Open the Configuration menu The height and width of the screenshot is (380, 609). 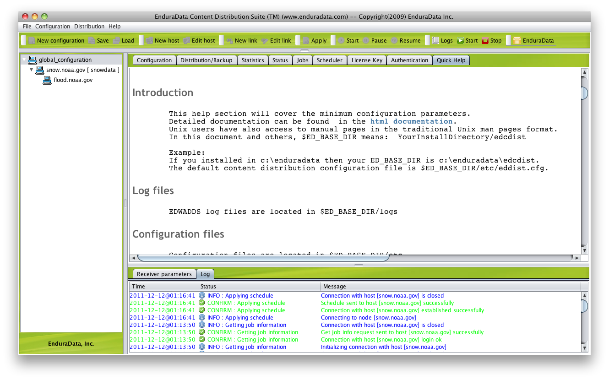tap(53, 27)
